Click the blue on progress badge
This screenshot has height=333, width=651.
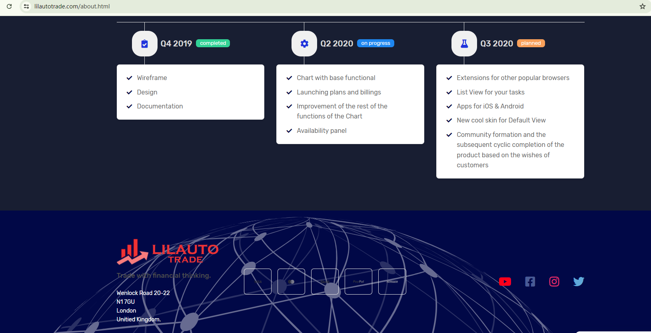tap(375, 43)
